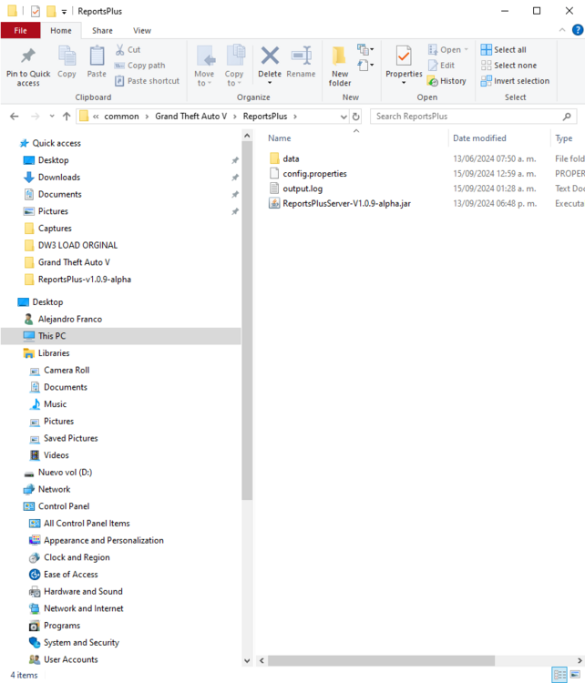Go back with the Back arrow
This screenshot has height=683, width=585.
[15, 117]
